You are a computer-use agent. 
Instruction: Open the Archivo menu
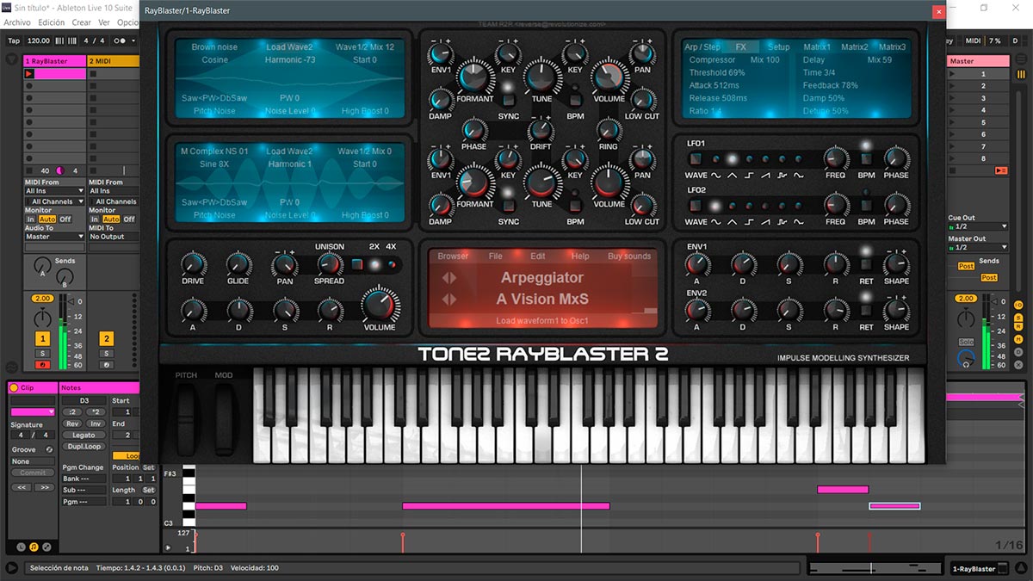point(17,22)
